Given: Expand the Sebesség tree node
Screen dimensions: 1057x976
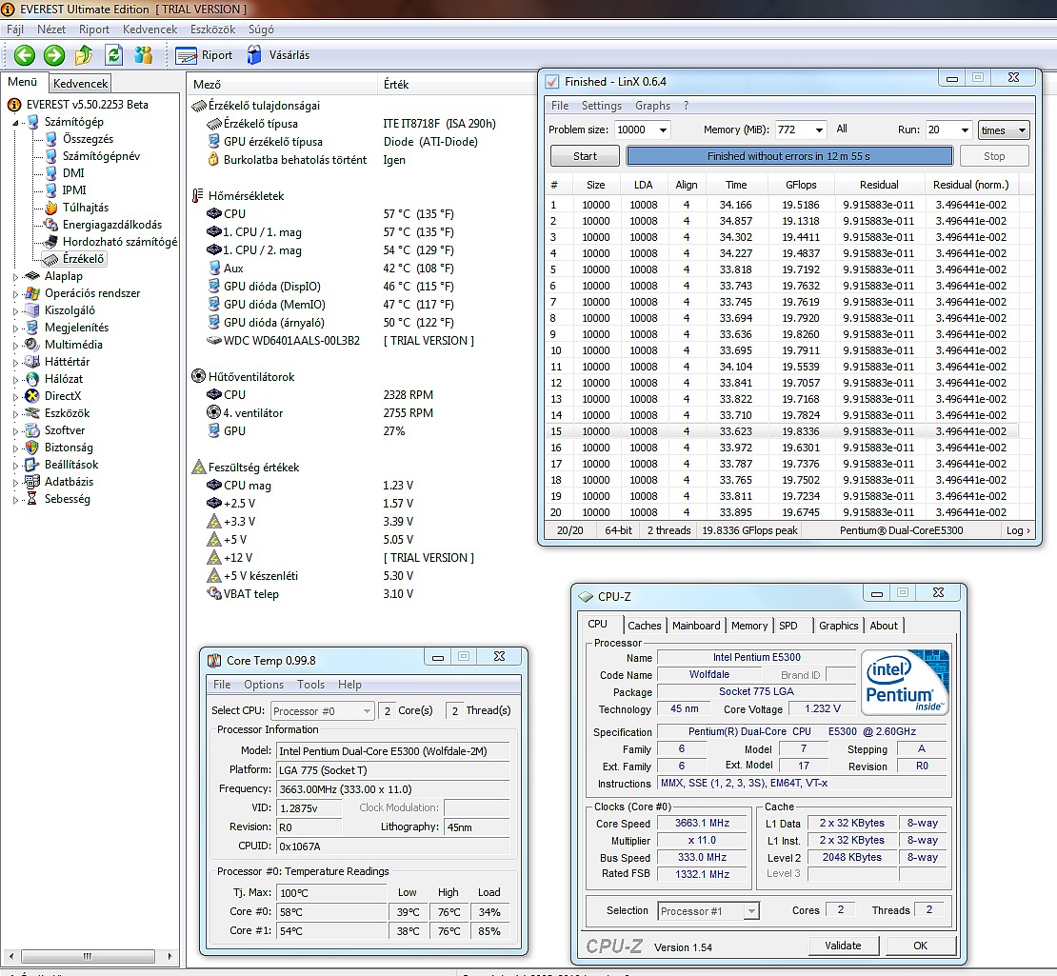Looking at the screenshot, I should point(15,500).
